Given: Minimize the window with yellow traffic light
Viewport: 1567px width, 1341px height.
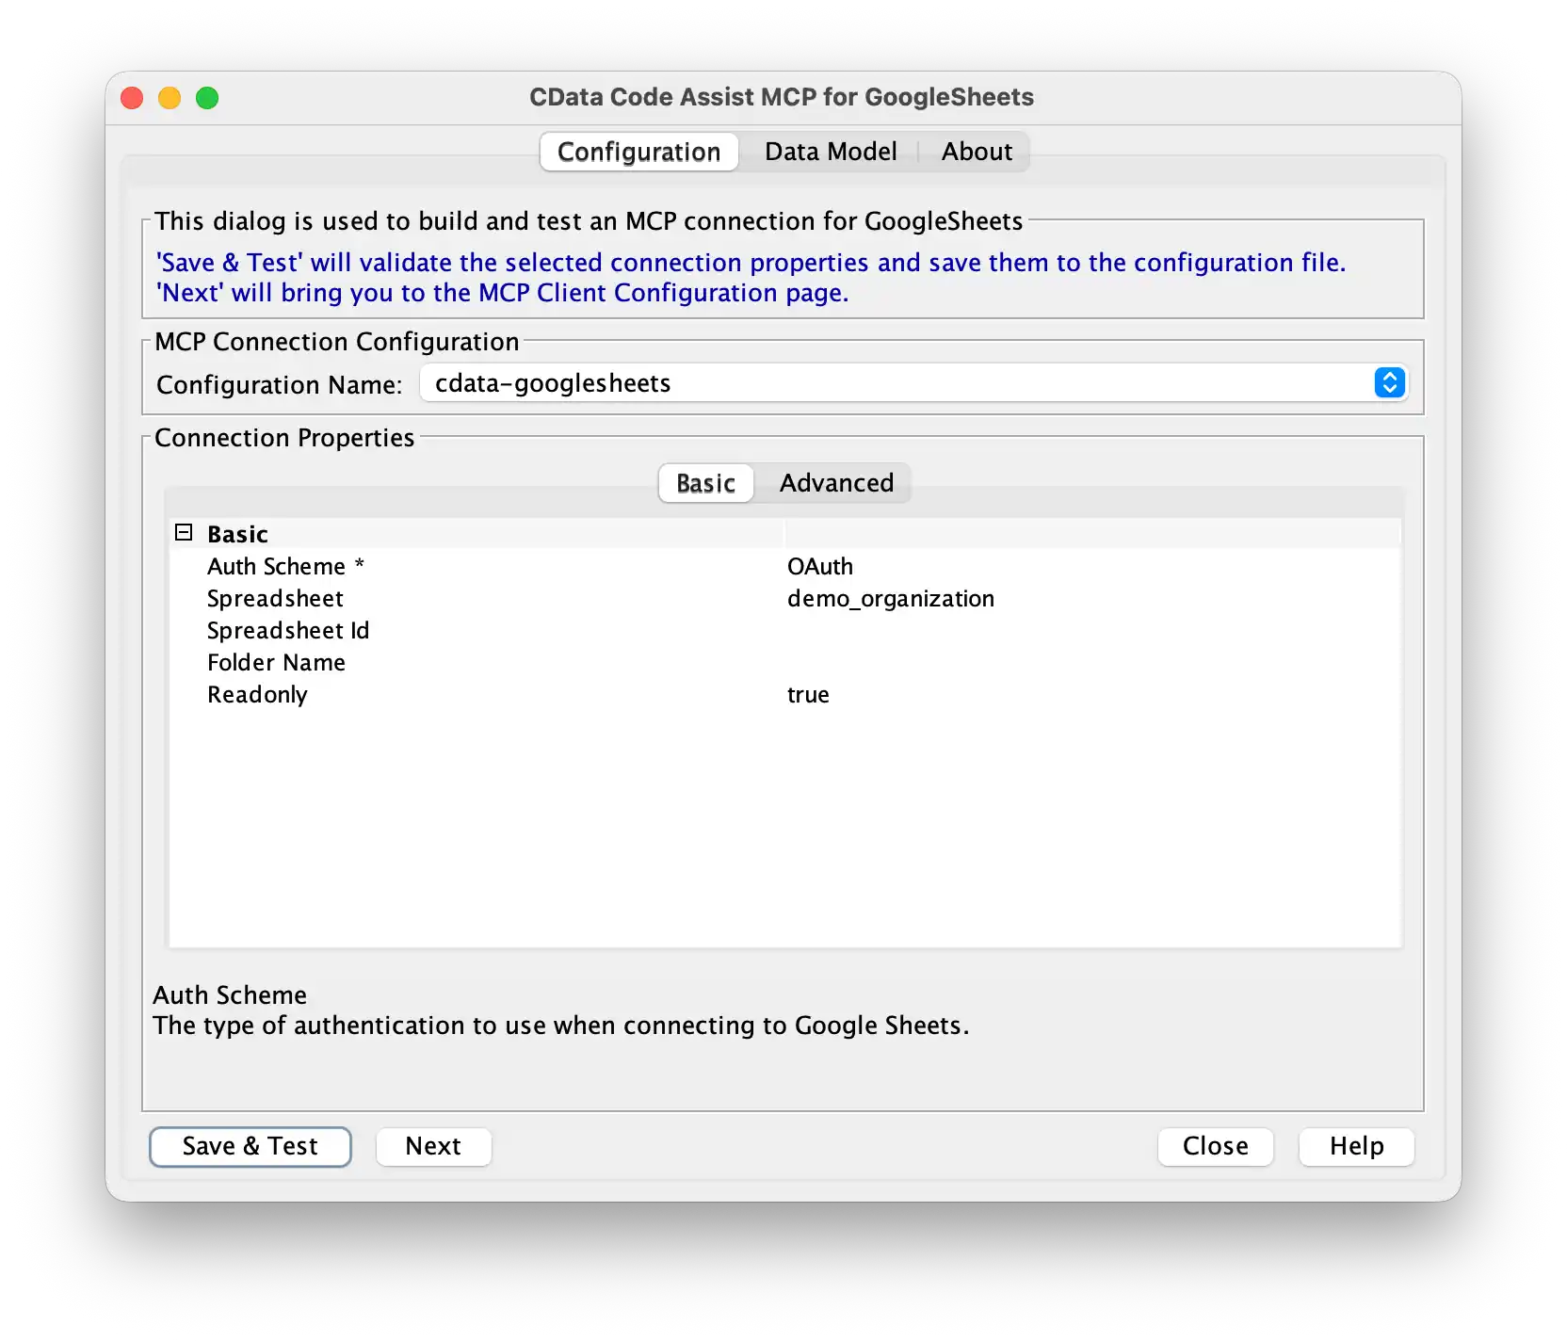Looking at the screenshot, I should 170,97.
